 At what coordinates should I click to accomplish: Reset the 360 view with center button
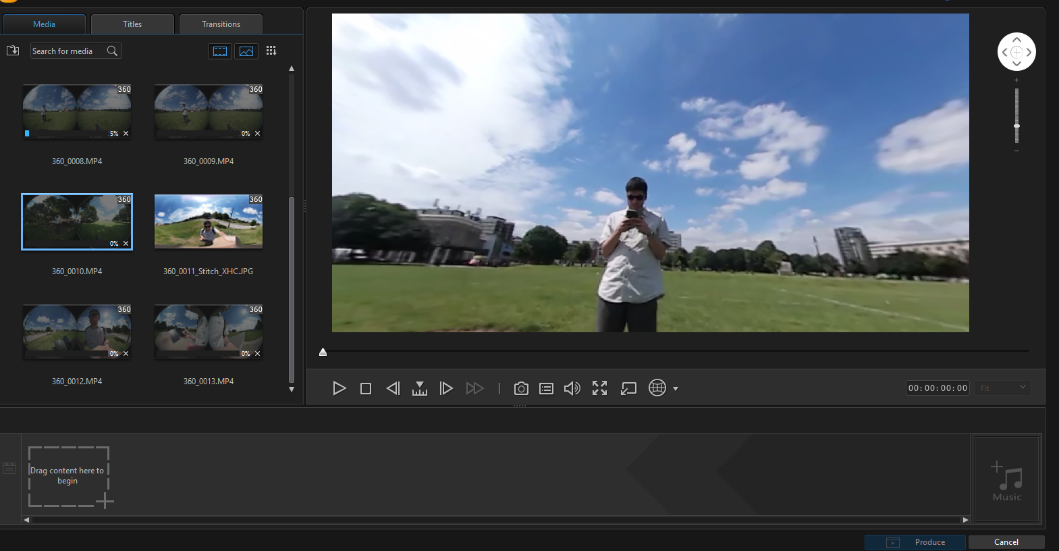pos(1016,52)
